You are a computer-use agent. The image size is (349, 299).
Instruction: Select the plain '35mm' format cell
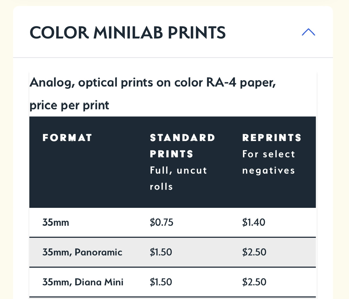pos(56,223)
